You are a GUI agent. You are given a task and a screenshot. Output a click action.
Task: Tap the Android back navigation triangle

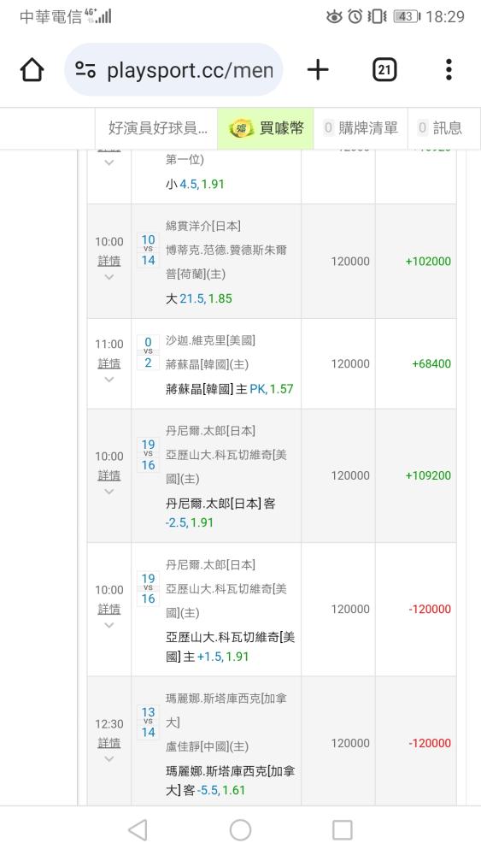(138, 830)
